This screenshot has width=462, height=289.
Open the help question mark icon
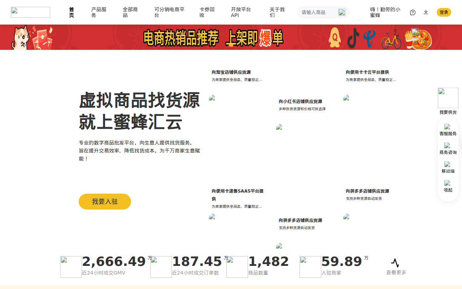click(413, 12)
